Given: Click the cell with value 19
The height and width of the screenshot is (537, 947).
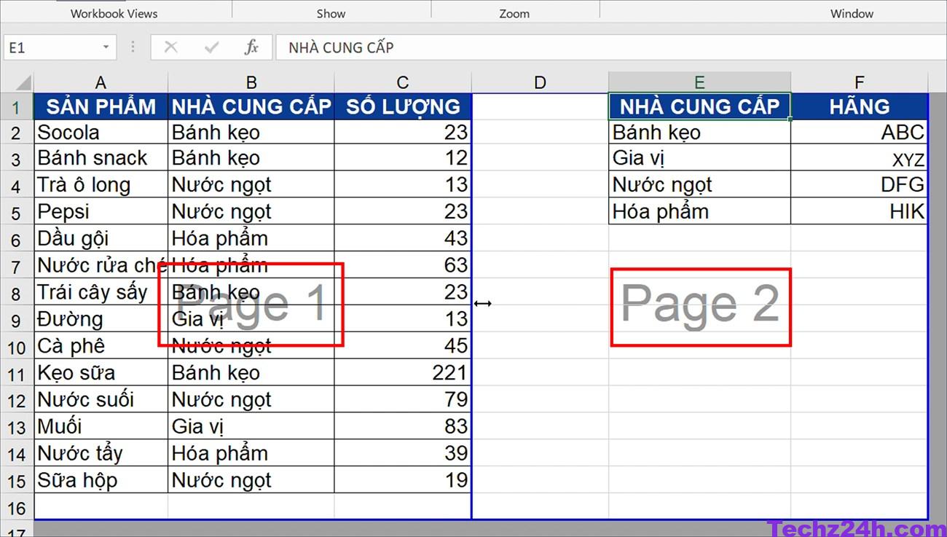Looking at the screenshot, I should coord(403,480).
